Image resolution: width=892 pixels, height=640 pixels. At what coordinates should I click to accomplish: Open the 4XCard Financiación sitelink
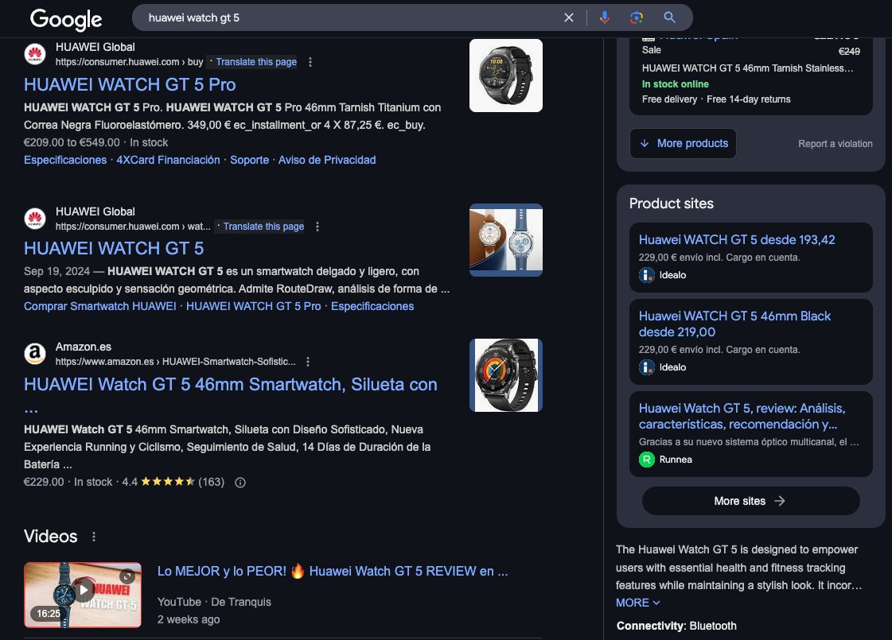169,161
